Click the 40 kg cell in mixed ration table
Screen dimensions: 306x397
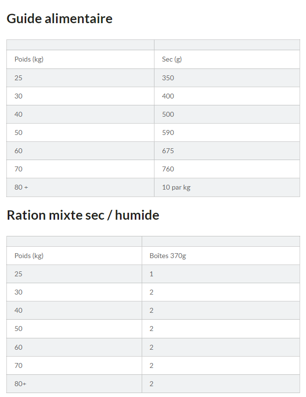(x=18, y=310)
